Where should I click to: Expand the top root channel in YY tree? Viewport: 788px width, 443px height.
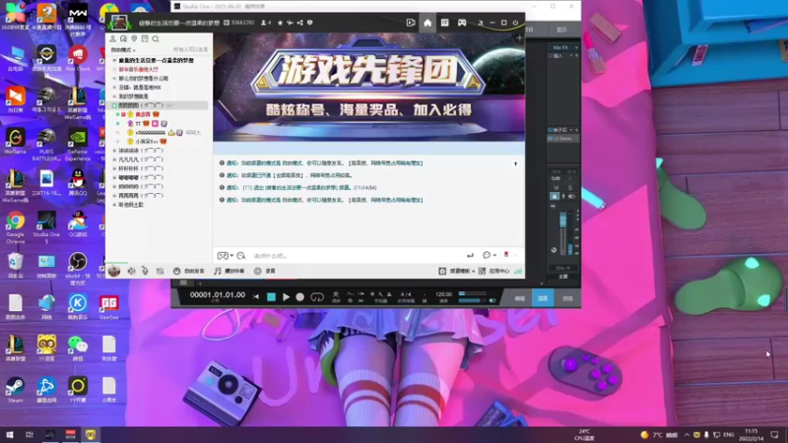[x=114, y=60]
